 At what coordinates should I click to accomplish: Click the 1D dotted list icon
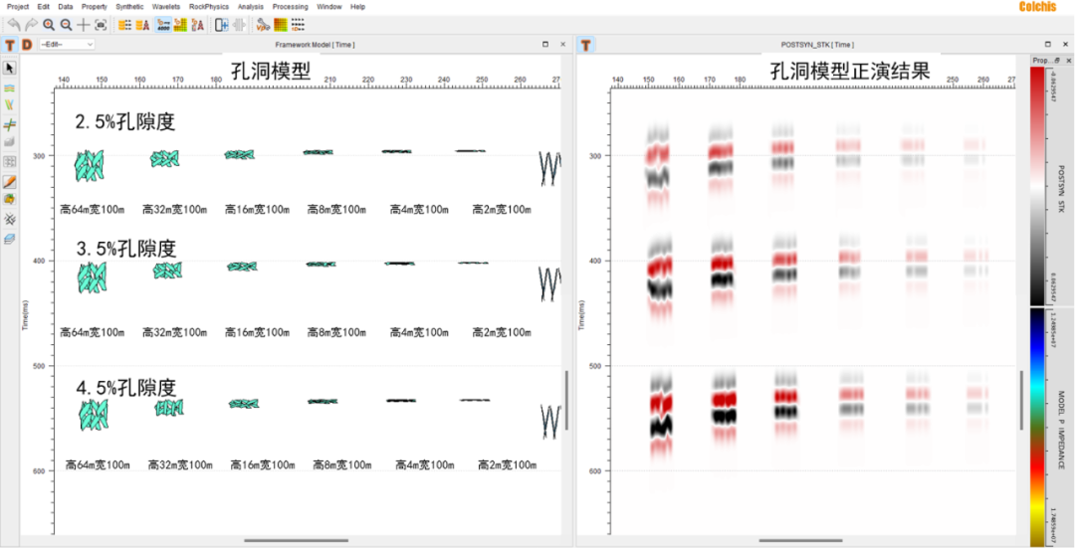coord(298,25)
